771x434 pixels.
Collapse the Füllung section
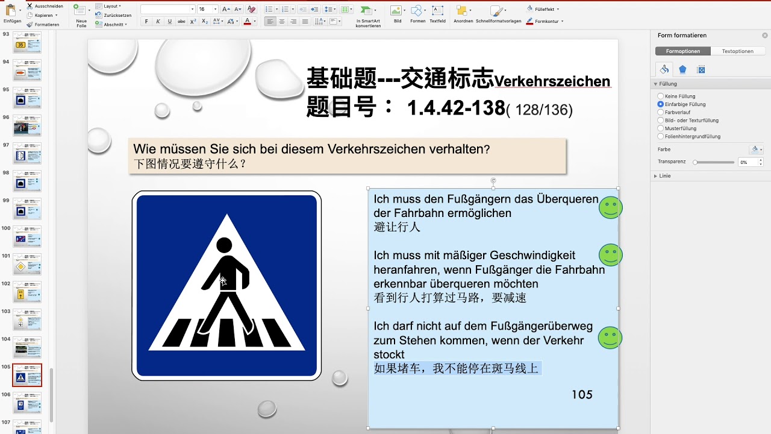coord(656,84)
